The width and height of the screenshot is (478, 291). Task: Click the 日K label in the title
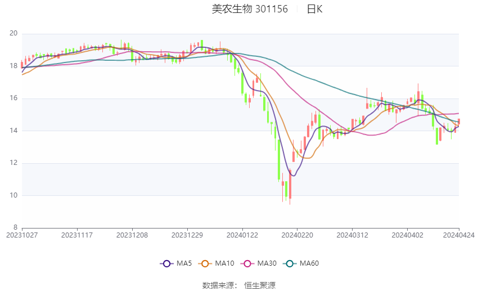[314, 9]
